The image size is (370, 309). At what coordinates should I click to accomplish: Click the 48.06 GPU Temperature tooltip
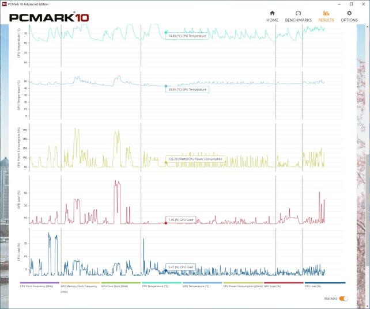(x=187, y=90)
